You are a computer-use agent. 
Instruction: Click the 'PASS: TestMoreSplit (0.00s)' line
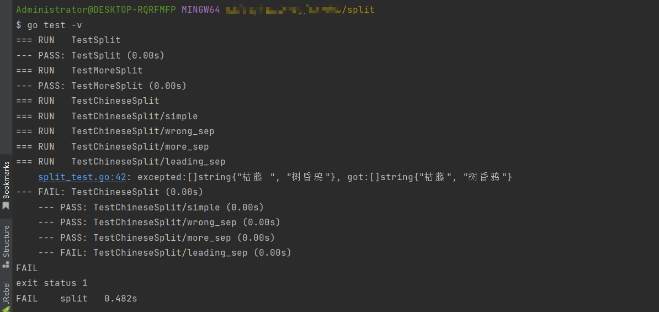click(101, 86)
